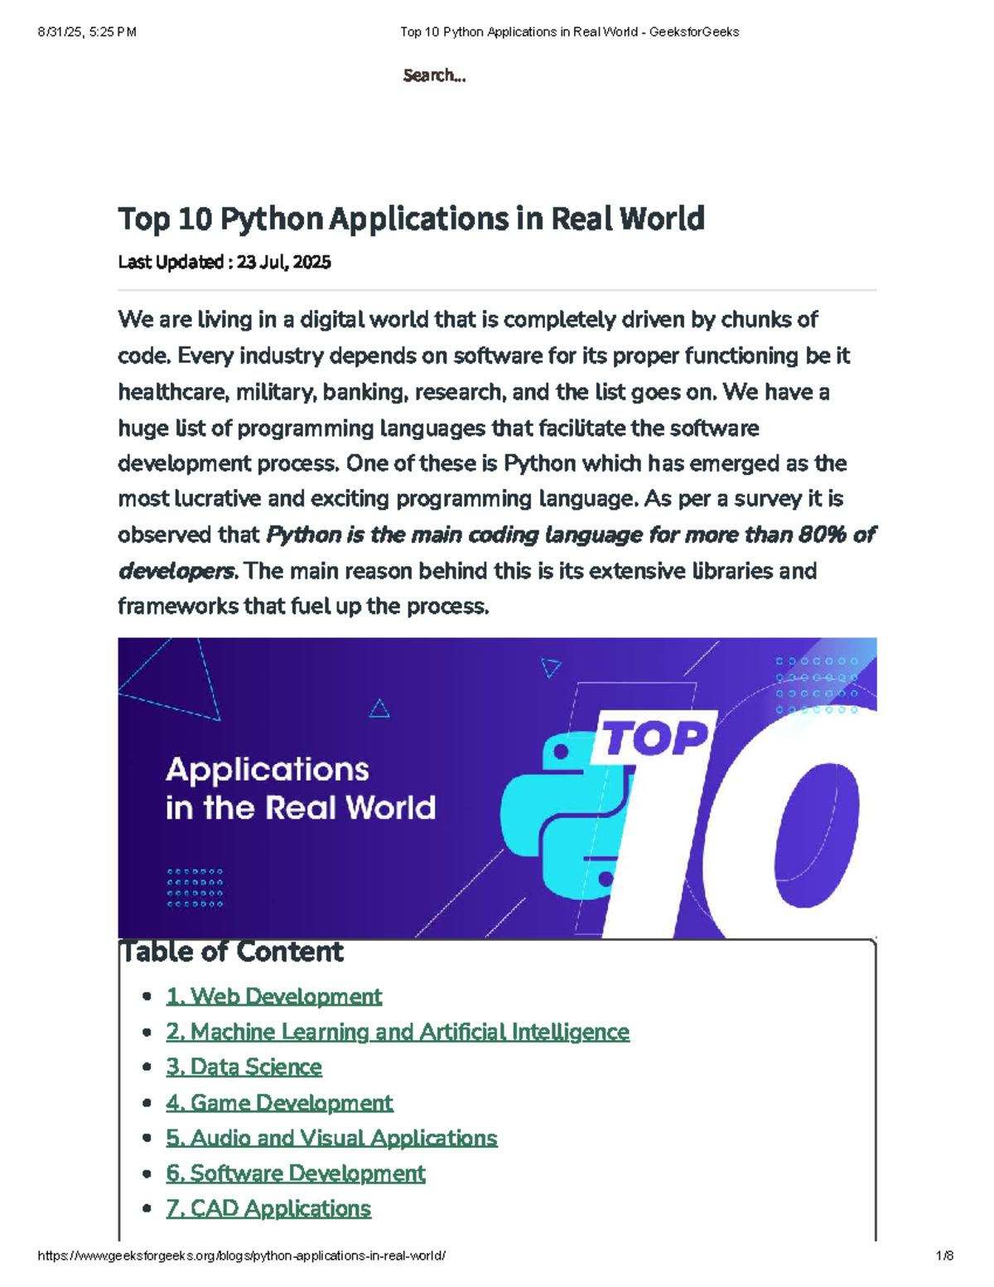Select the 3. Data Science link
The width and height of the screenshot is (994, 1287).
click(245, 1068)
